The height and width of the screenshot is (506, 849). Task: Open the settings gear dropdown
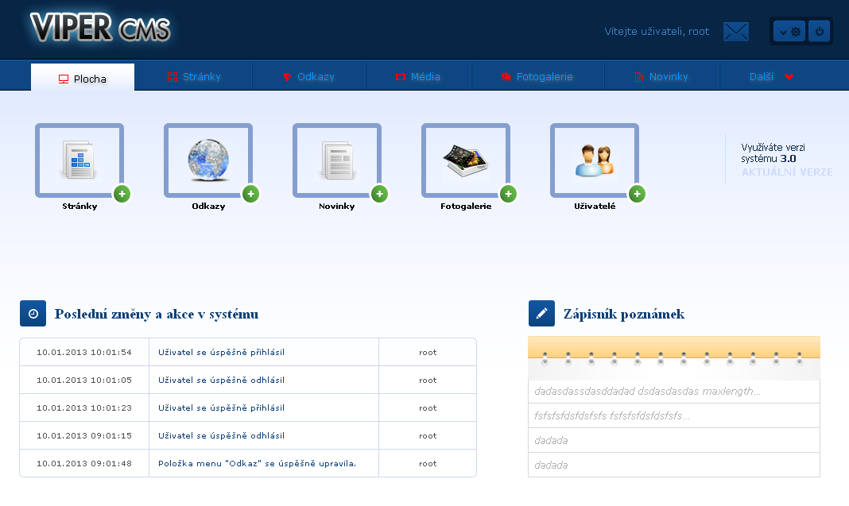(789, 32)
